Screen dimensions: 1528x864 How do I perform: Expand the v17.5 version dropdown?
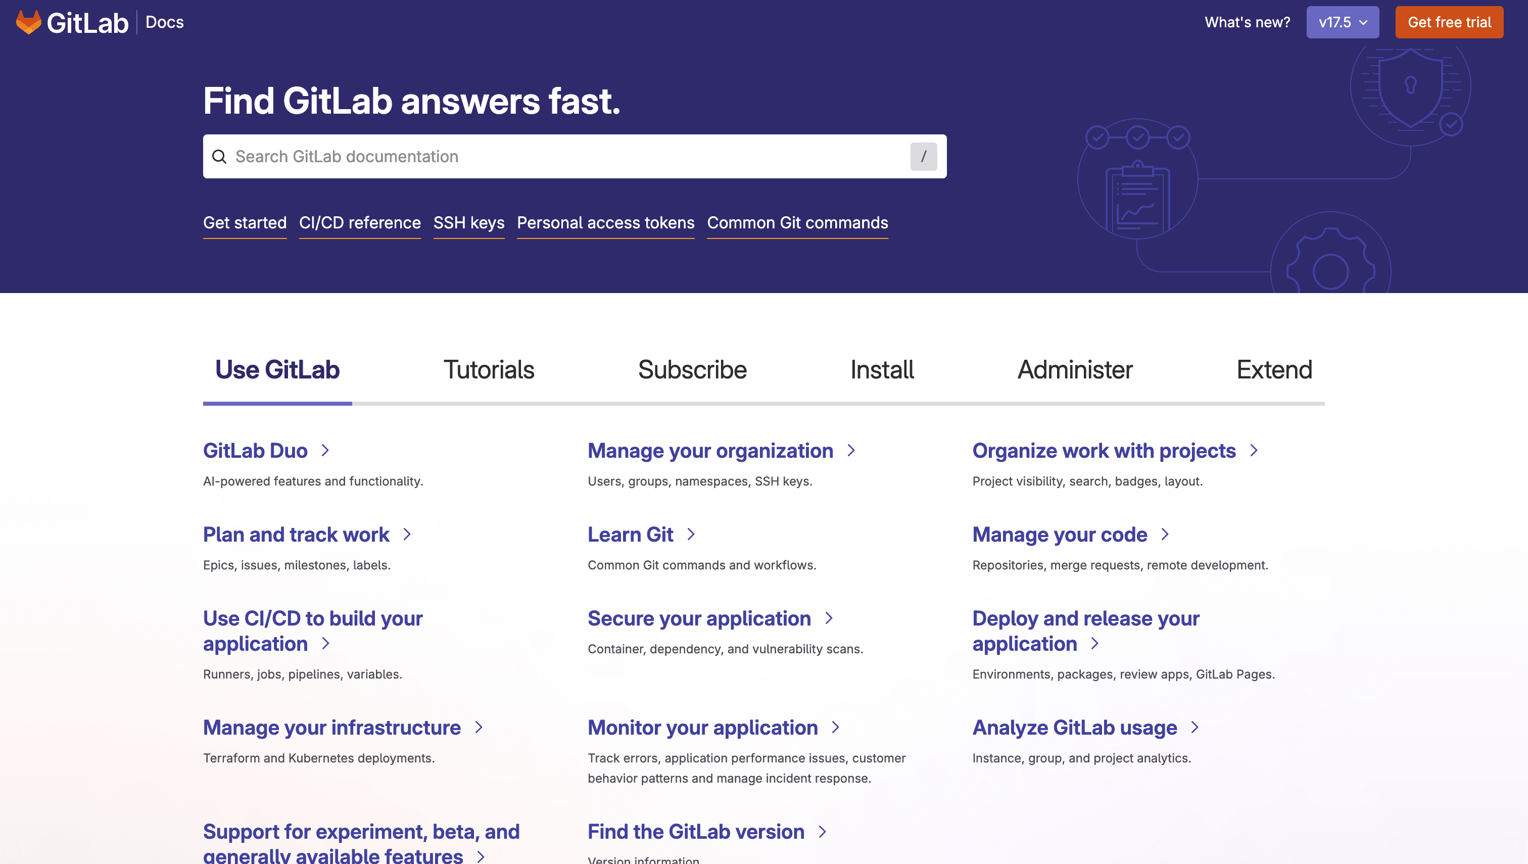(x=1343, y=22)
